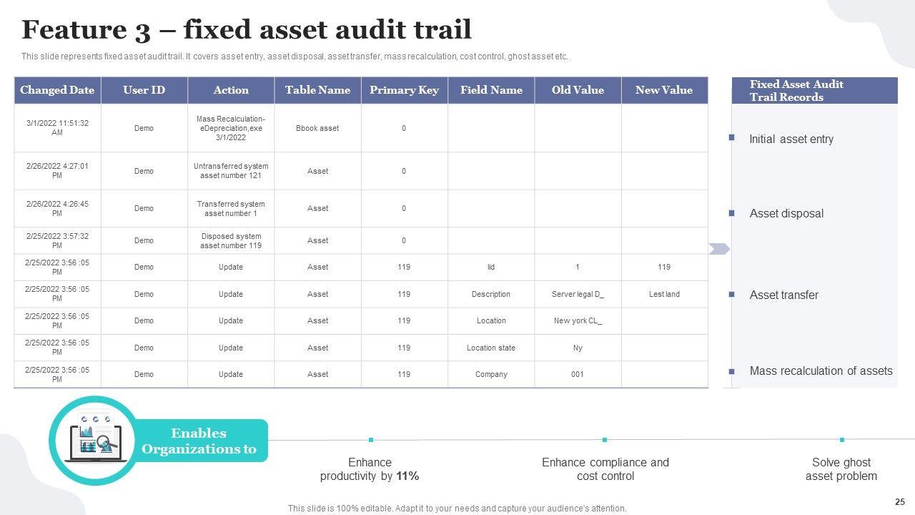Click the slide title Feature 3 text
This screenshot has height=515, width=915.
click(x=247, y=30)
